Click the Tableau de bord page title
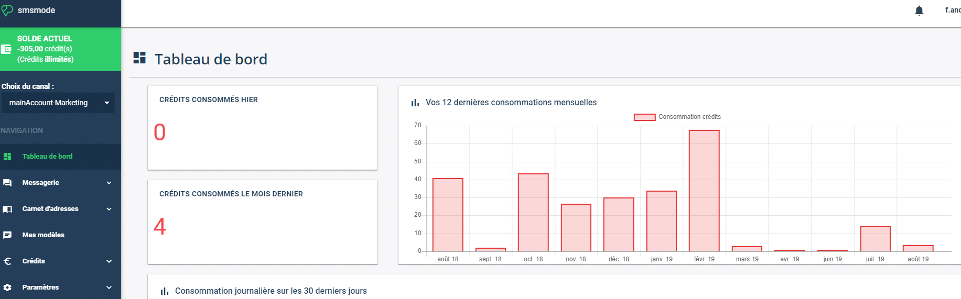 pyautogui.click(x=211, y=59)
